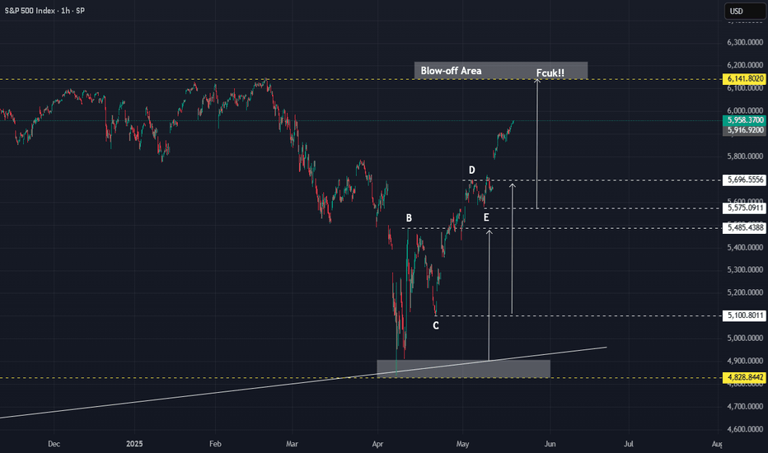The height and width of the screenshot is (453, 768).
Task: Select the 5,958.3700 current price label
Action: click(745, 120)
